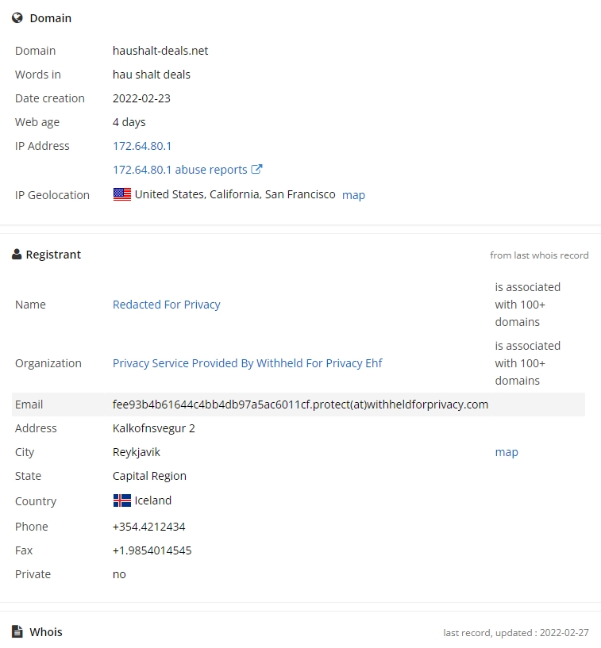Click the creation date 2022-02-23

141,98
